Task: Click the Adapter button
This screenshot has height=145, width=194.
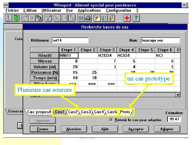Action: tap(167, 129)
